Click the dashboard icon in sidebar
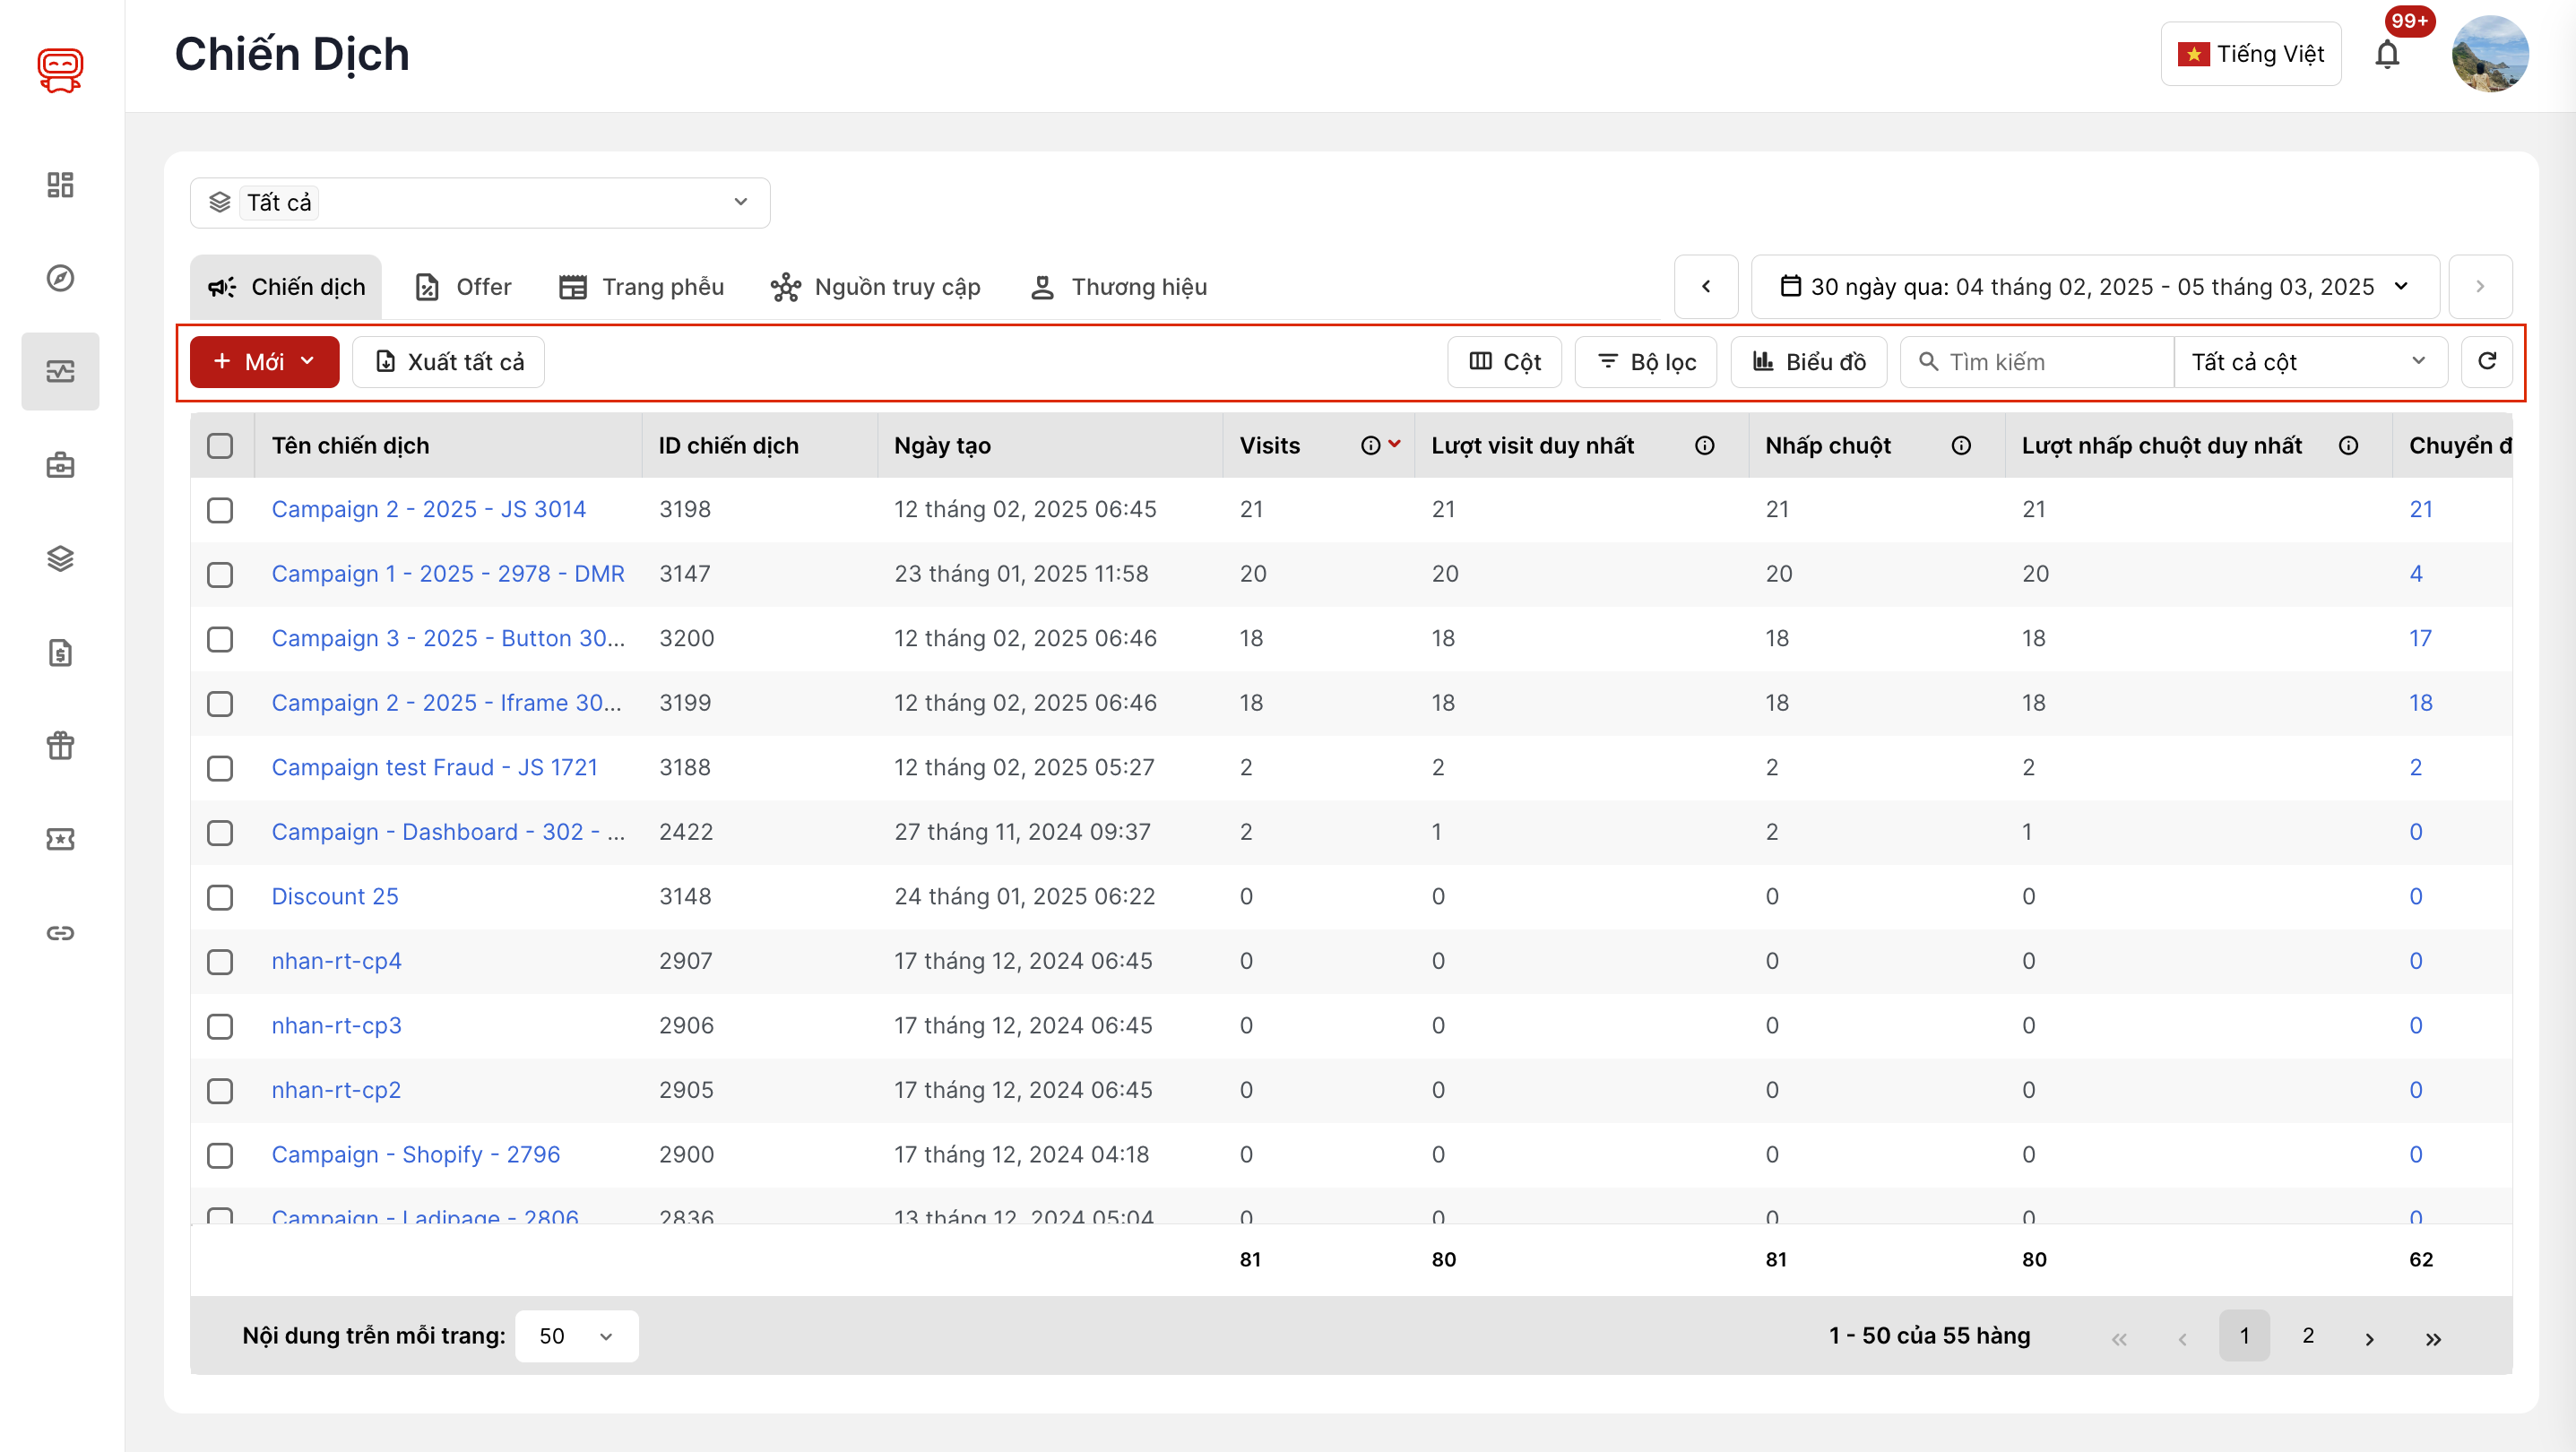This screenshot has width=2576, height=1452. 60,184
